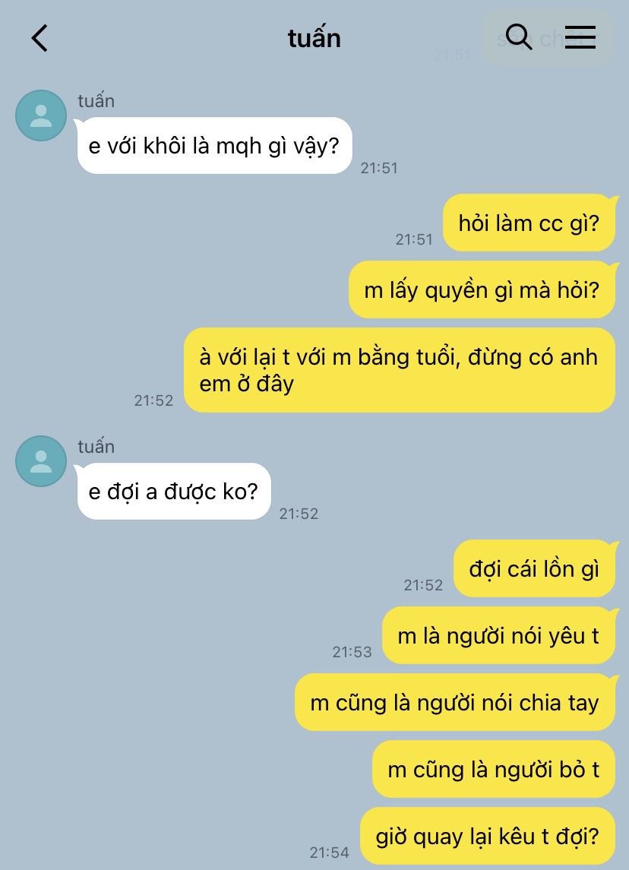Select the last bubble "giờ quay lại kêu t đợi?"

pos(488,836)
